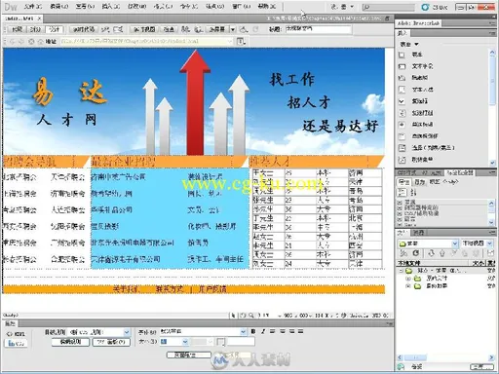Click the connect to remote host icon

coord(403,253)
